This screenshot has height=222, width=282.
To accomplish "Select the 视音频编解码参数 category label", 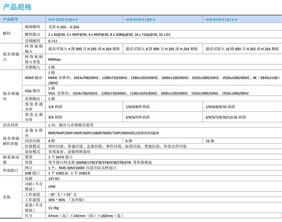I will [x=11, y=141].
